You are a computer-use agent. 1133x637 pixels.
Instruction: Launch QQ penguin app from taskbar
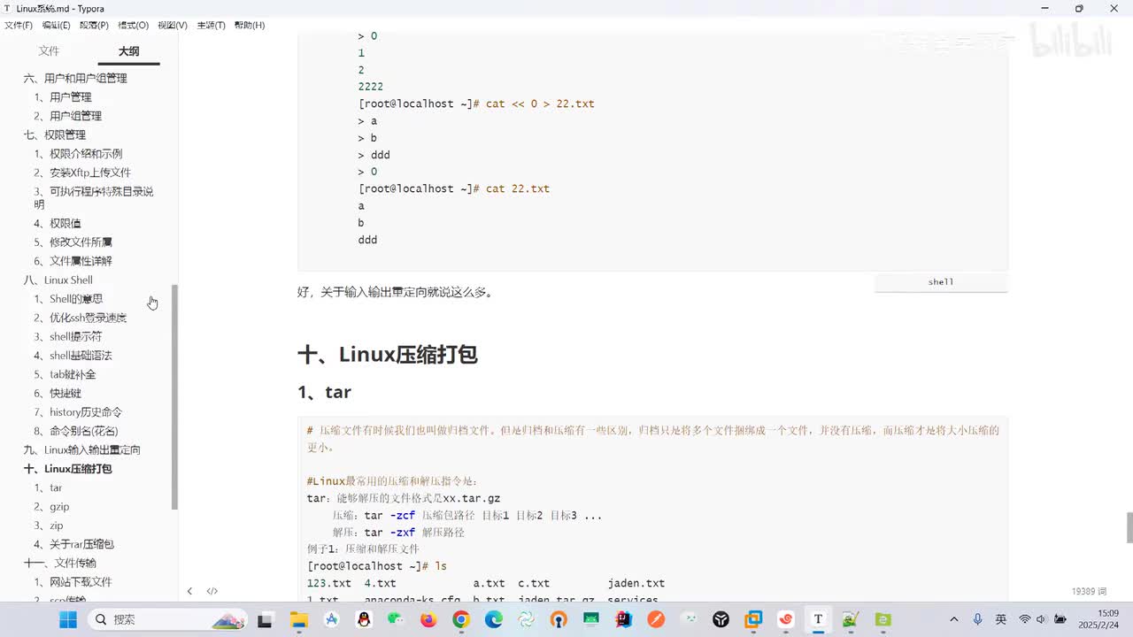pos(363,619)
